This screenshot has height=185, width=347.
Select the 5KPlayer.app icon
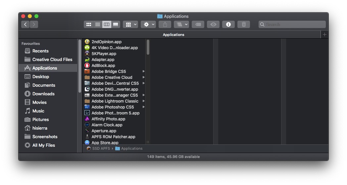[x=87, y=53]
